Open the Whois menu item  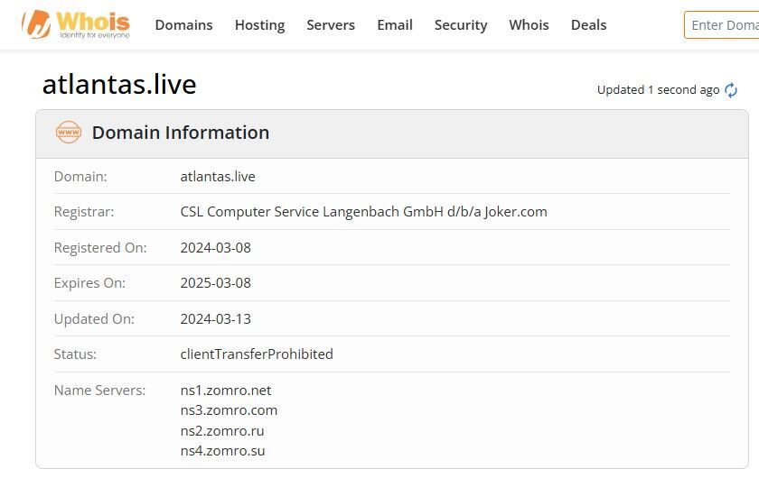[529, 25]
